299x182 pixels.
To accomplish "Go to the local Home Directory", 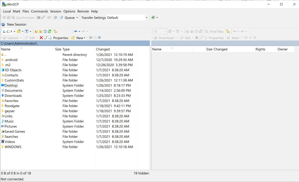I will pos(45,31).
